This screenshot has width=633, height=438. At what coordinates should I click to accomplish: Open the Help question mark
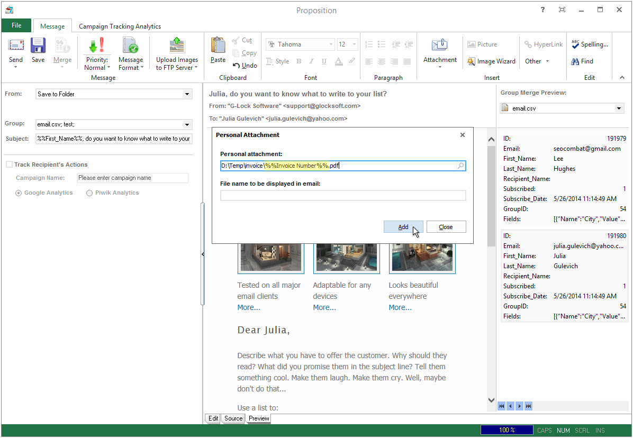pyautogui.click(x=542, y=10)
